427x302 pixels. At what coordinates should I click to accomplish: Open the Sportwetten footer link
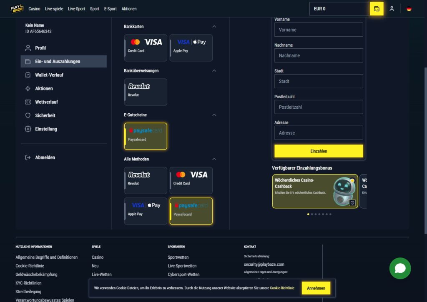coord(178,257)
